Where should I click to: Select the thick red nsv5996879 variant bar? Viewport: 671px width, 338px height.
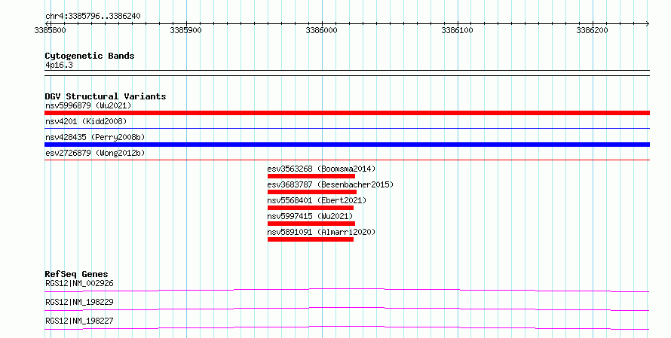tap(347, 113)
